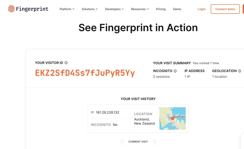Click the IP address 161.29.228.132
This screenshot has height=149, width=244.
pyautogui.click(x=107, y=112)
